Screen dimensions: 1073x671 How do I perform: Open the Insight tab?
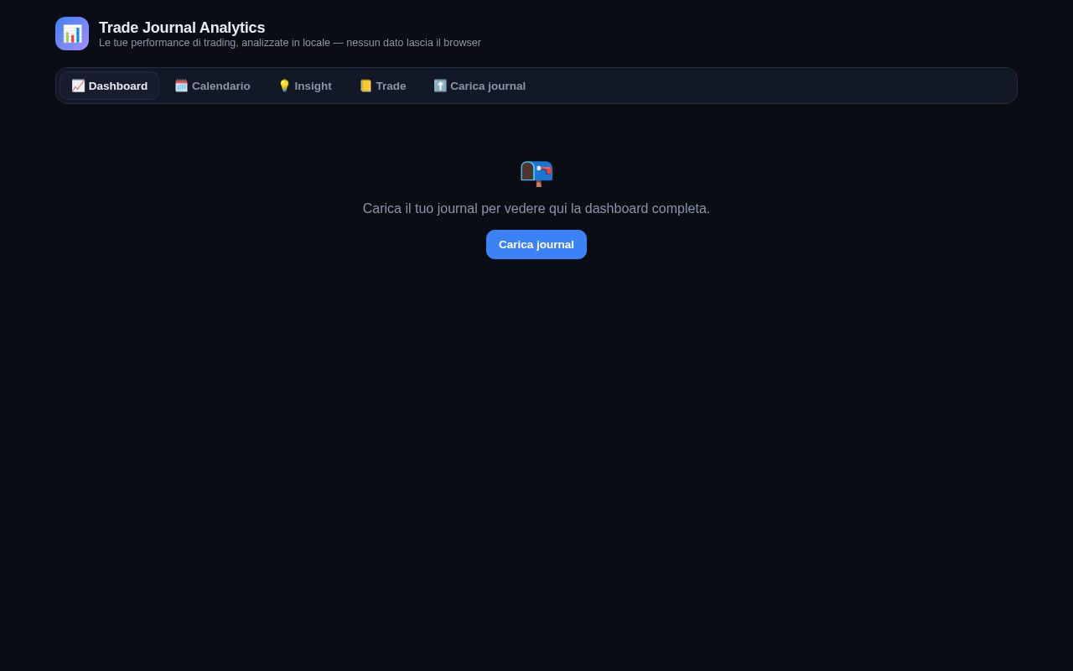pyautogui.click(x=304, y=86)
